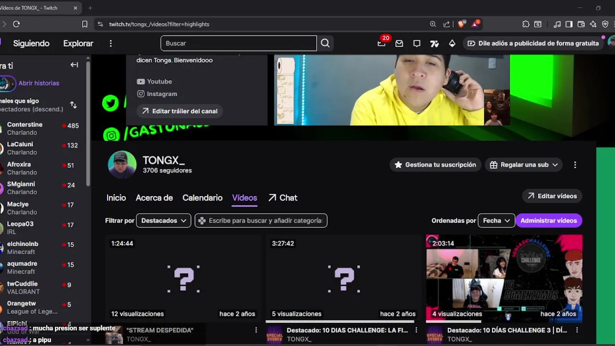This screenshot has width=615, height=346.
Task: Toggle the browser sidebar panel icon
Action: pyautogui.click(x=569, y=24)
